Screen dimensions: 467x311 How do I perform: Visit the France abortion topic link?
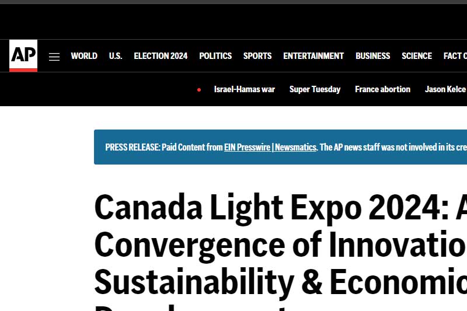tap(382, 89)
